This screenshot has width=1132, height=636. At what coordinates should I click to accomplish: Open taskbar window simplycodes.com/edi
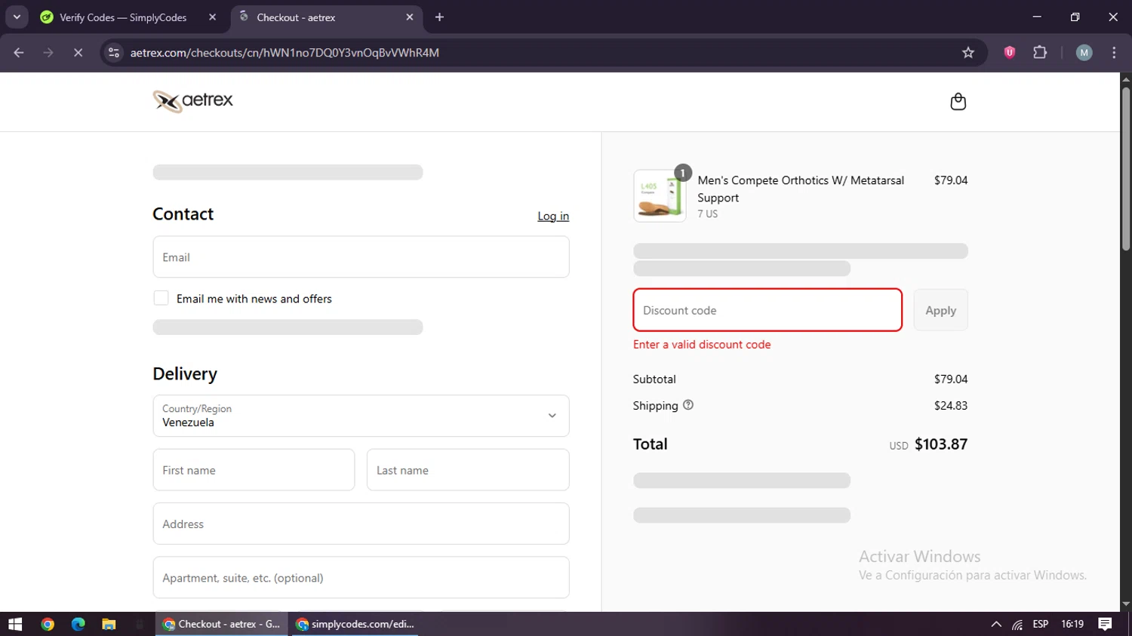point(355,624)
